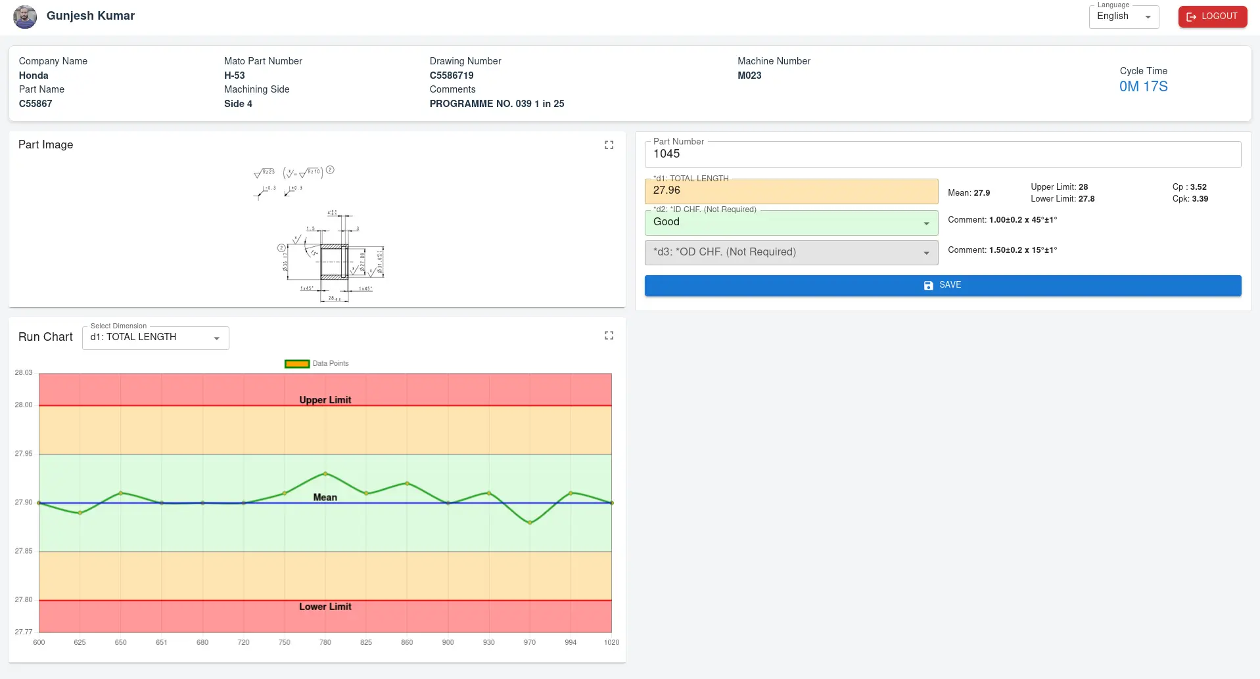1260x679 pixels.
Task: Click the fullscreen icon on Part Image panel
Action: pyautogui.click(x=609, y=144)
